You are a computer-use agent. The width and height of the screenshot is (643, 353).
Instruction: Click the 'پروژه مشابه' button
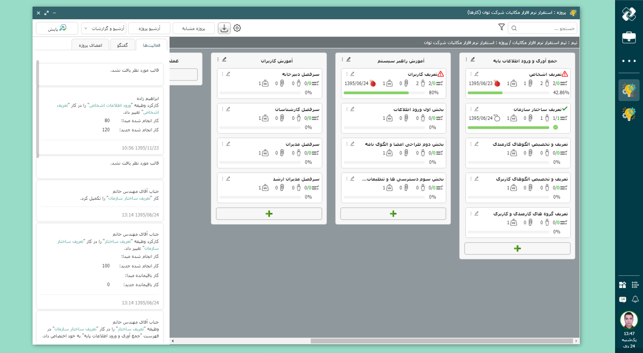point(193,28)
